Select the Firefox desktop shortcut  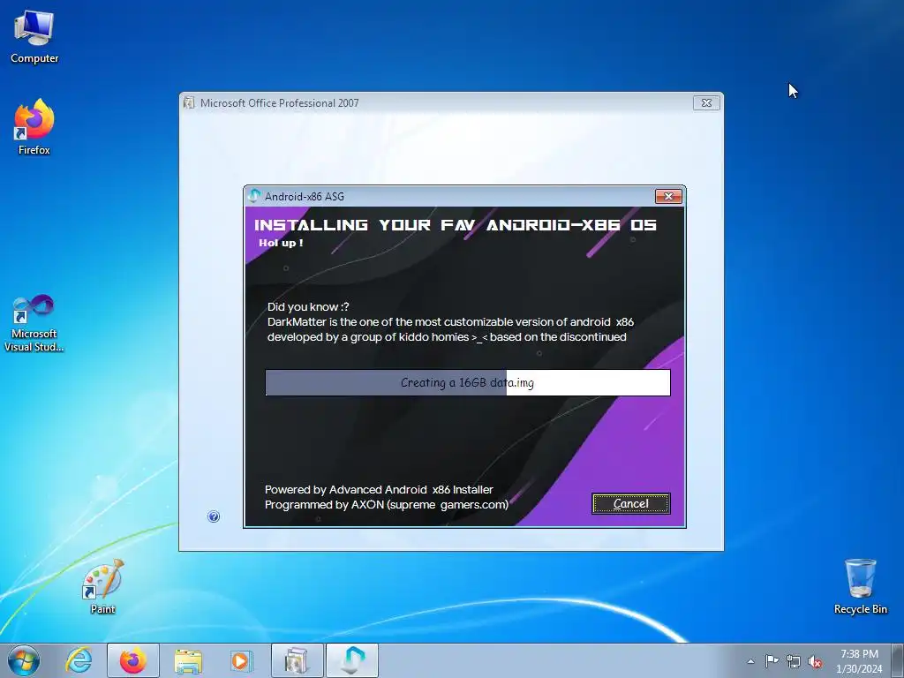[34, 127]
